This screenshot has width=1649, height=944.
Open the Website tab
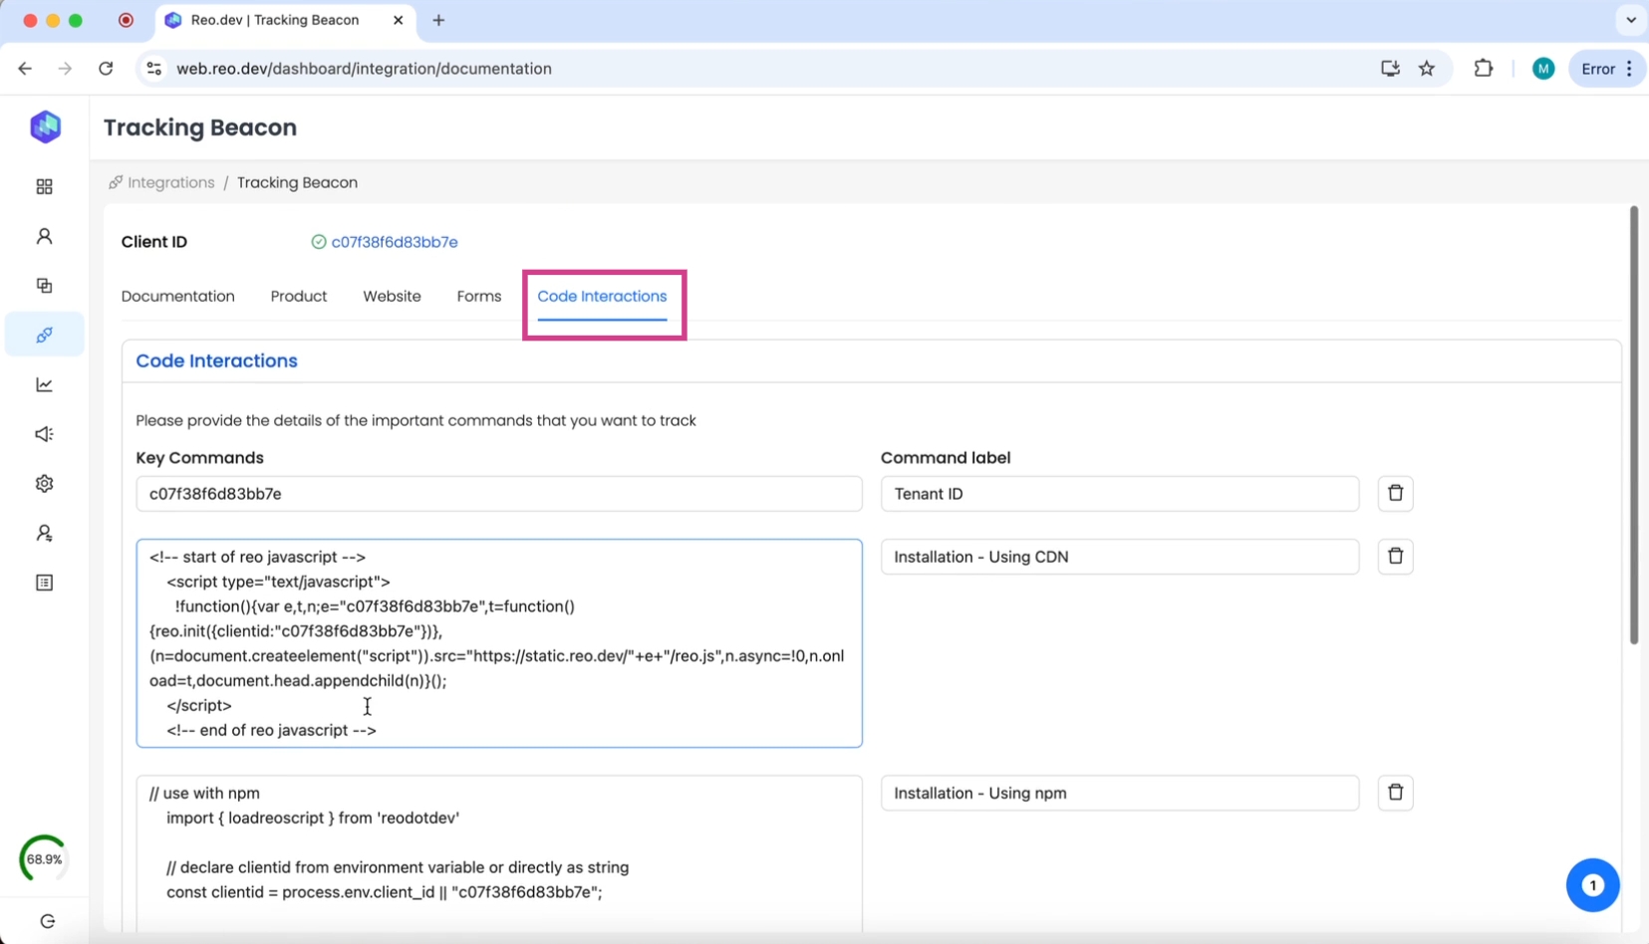(x=392, y=297)
